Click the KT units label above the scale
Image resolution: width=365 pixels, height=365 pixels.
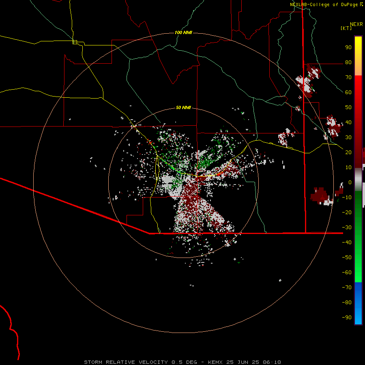346,28
